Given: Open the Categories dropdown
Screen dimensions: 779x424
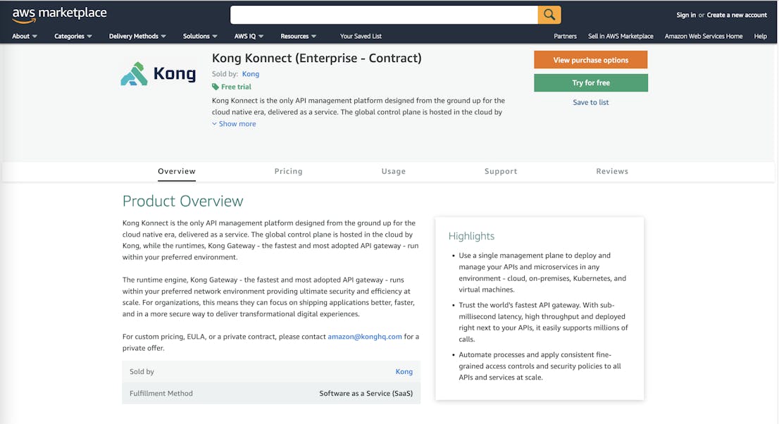Looking at the screenshot, I should (x=73, y=36).
